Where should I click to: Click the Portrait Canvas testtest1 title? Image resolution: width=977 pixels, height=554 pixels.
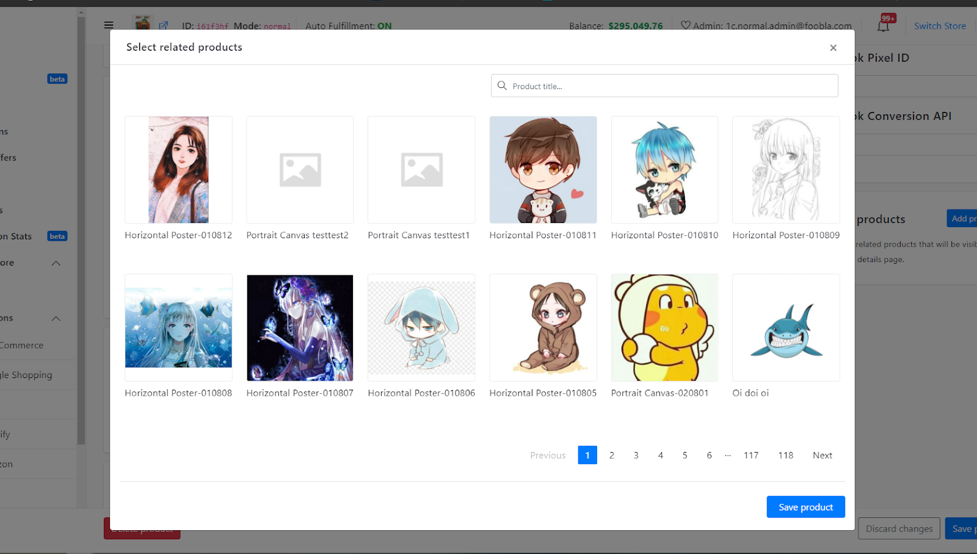419,235
